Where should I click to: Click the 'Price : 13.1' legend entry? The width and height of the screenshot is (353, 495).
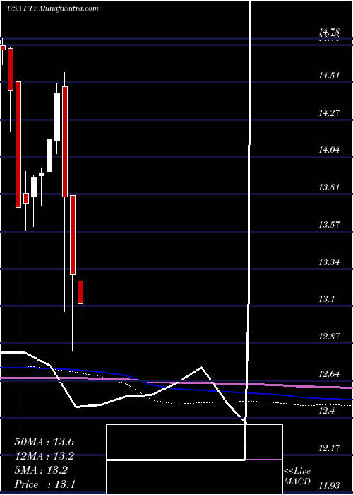[44, 484]
